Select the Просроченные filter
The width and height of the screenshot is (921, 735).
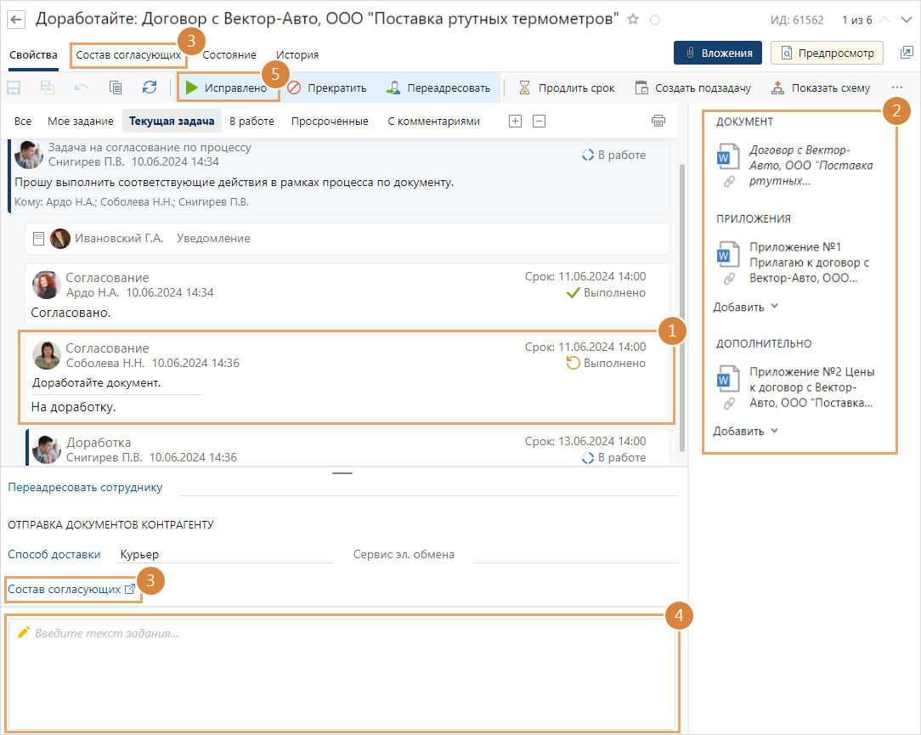tap(330, 121)
